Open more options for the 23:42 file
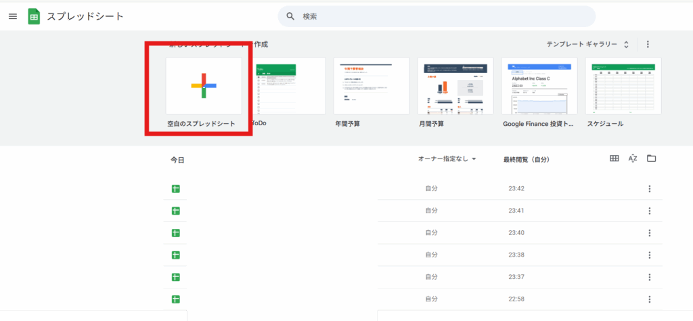Screen dimensions: 693x321 point(649,189)
